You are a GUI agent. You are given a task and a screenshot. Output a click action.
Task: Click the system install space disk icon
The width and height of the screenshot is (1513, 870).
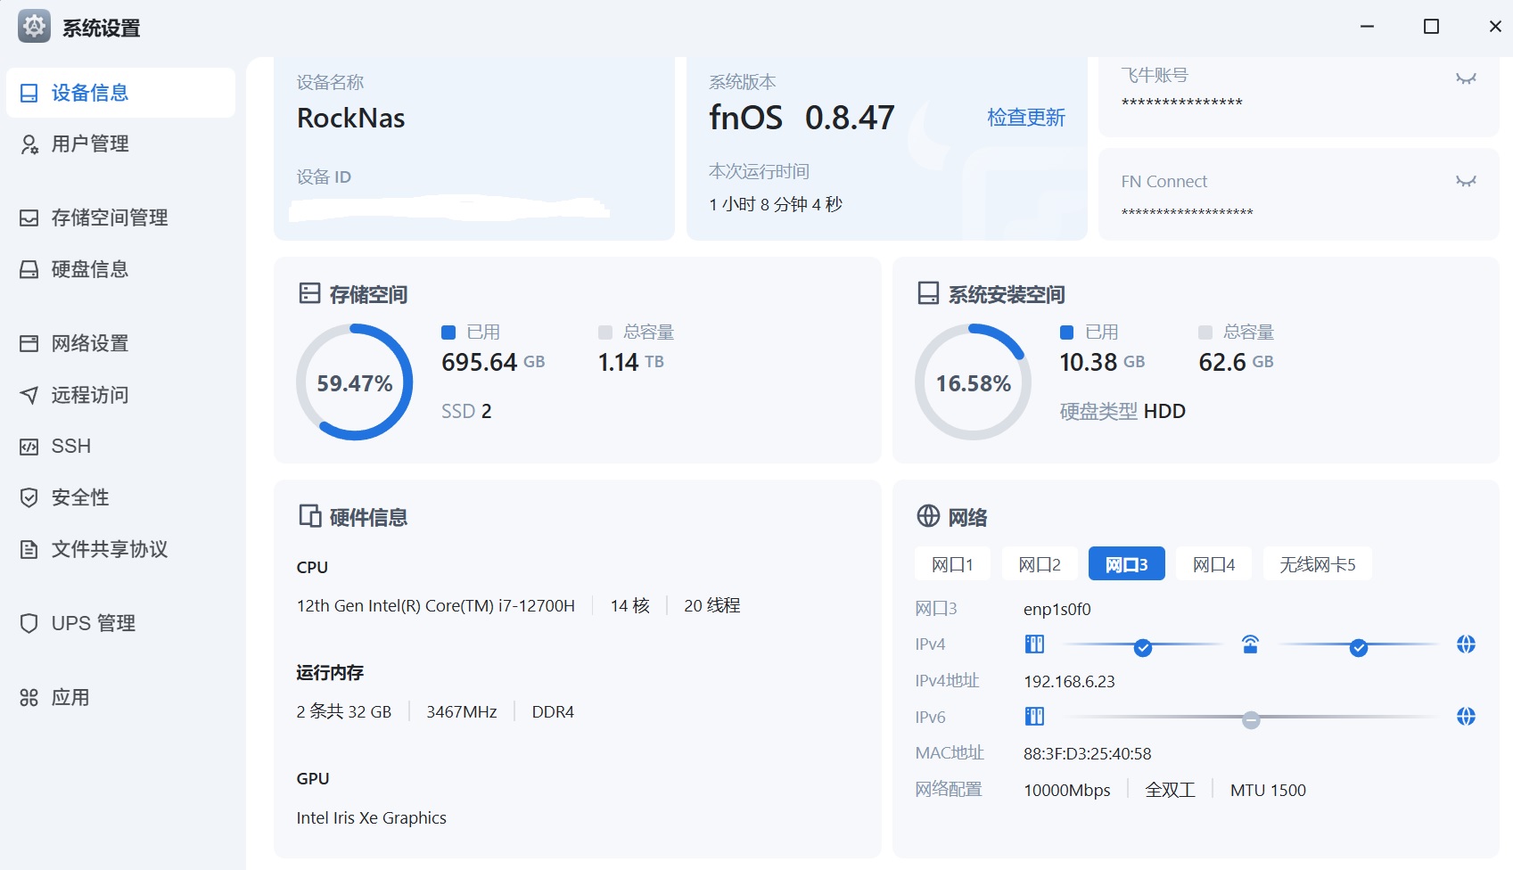pos(928,293)
